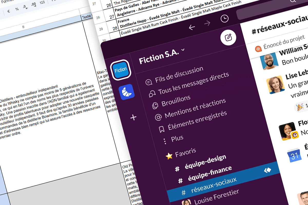Switch to the blue croissant workspace
Screen dimensions: 308x205
tap(127, 92)
